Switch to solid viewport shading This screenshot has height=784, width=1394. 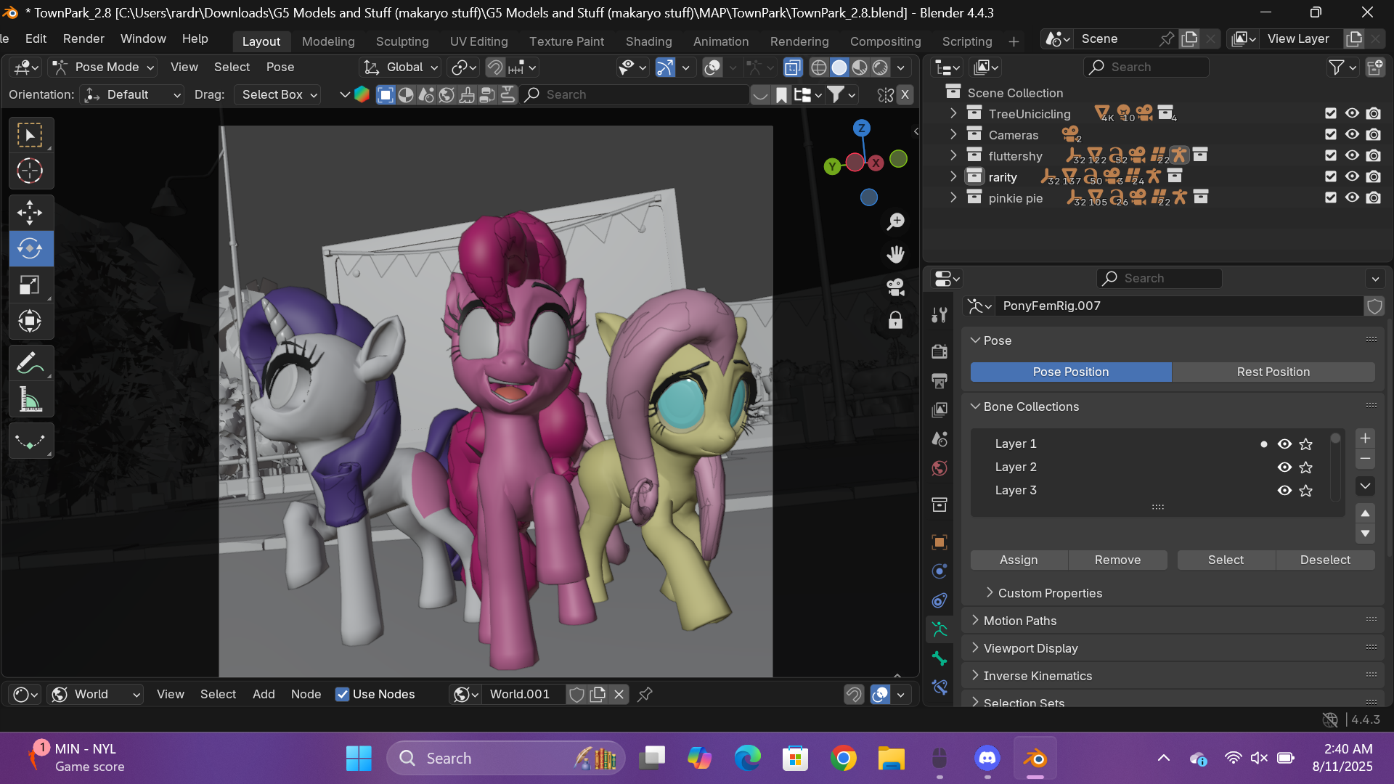click(x=839, y=68)
